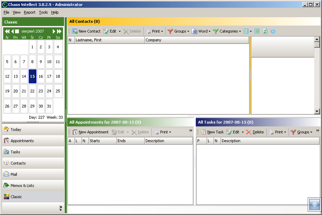This screenshot has height=215, width=322.
Task: Click Print in the tasks toolbar
Action: (278, 132)
